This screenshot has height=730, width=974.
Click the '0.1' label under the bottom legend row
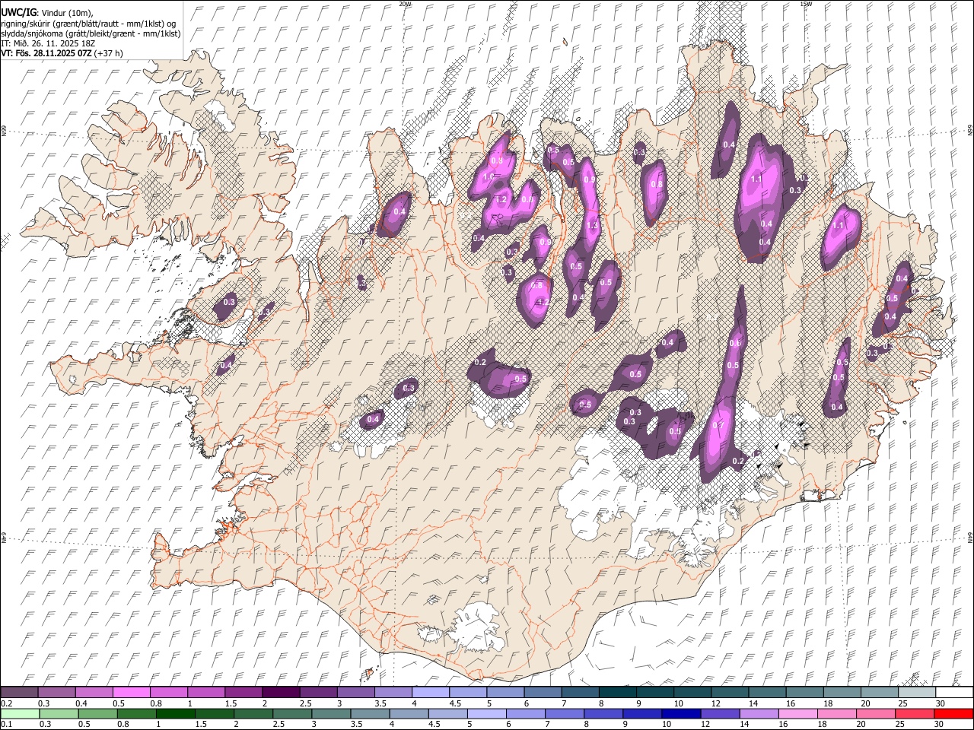[6, 725]
